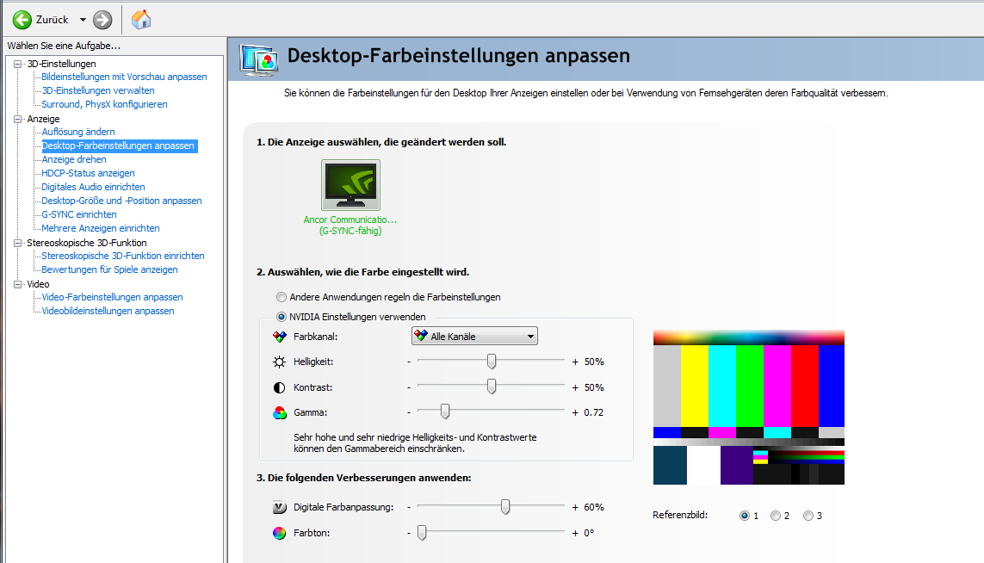Open Bildeinstellungen mit Vorschau anpassen
The width and height of the screenshot is (984, 563).
point(124,77)
